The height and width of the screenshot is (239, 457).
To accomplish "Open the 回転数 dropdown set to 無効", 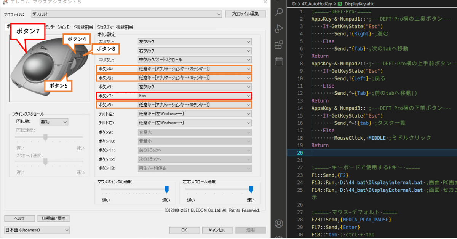I will [x=53, y=122].
